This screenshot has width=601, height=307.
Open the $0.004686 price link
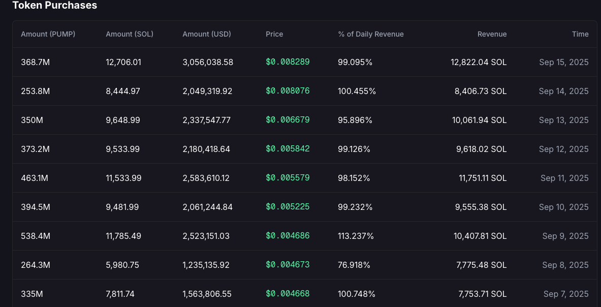pyautogui.click(x=288, y=236)
